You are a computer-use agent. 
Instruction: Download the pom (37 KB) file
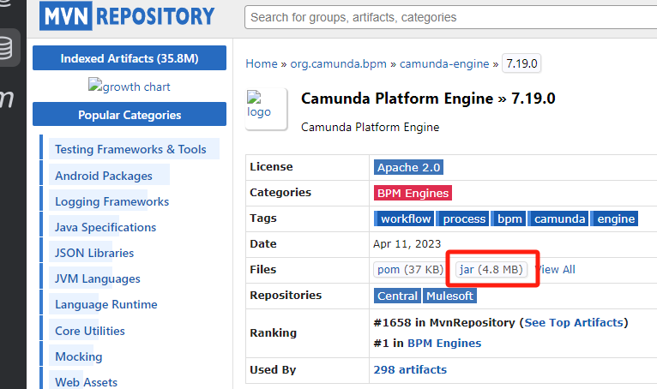coord(410,269)
